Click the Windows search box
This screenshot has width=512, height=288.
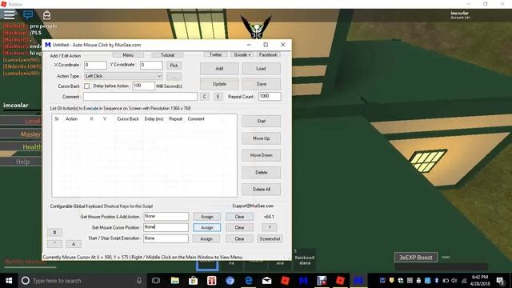[x=82, y=281]
